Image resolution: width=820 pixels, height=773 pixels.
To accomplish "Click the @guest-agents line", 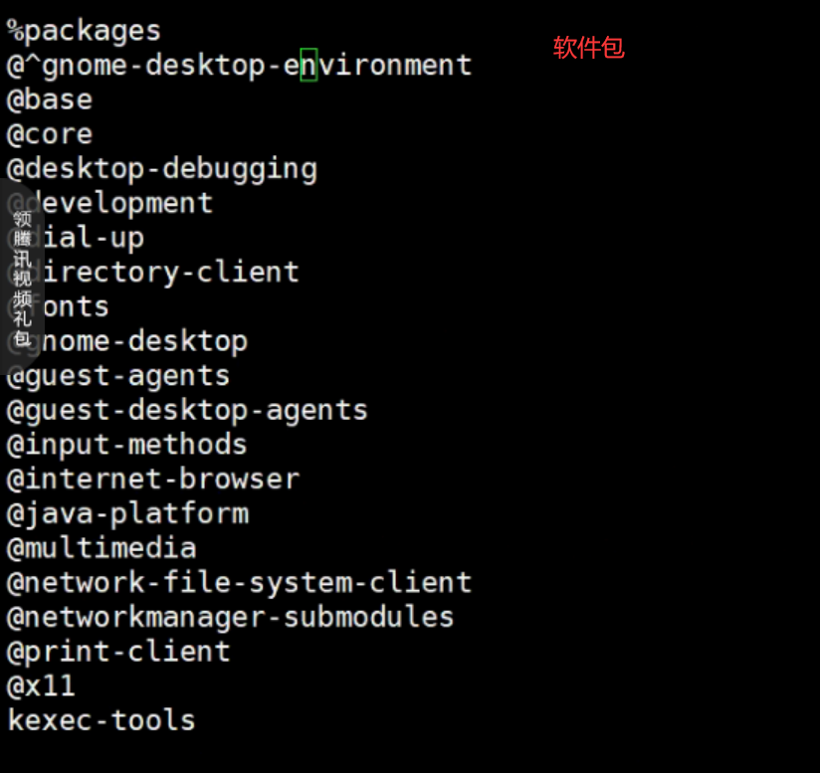I will click(118, 376).
